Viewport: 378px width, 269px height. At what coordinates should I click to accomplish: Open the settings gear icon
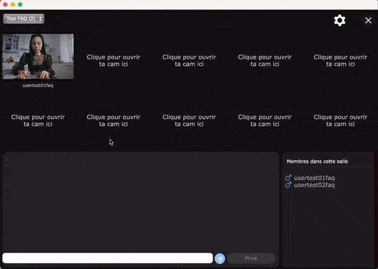pos(340,21)
